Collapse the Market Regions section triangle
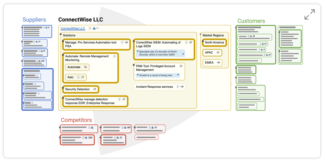The image size is (324, 162). pyautogui.click(x=201, y=34)
